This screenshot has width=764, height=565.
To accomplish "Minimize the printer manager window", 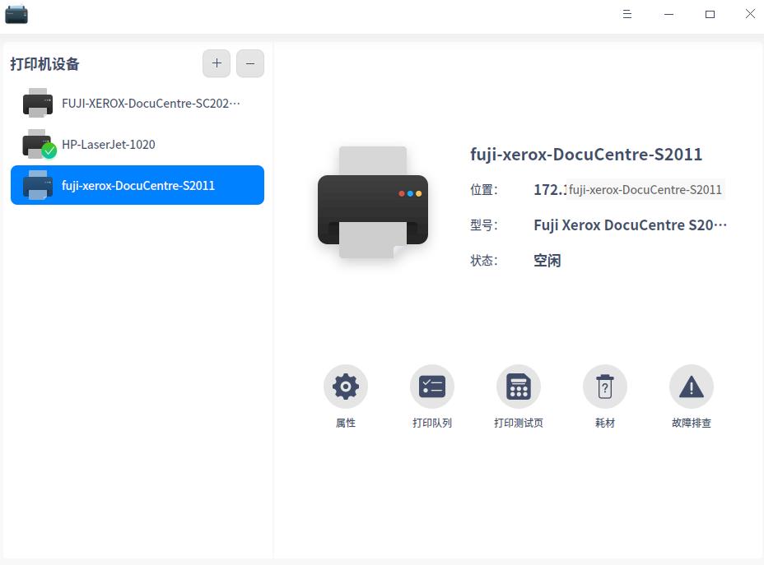I will [668, 14].
